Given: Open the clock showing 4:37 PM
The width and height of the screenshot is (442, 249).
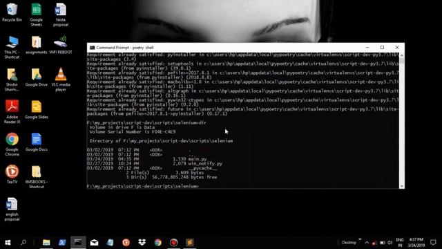Looking at the screenshot, I should coord(416,242).
